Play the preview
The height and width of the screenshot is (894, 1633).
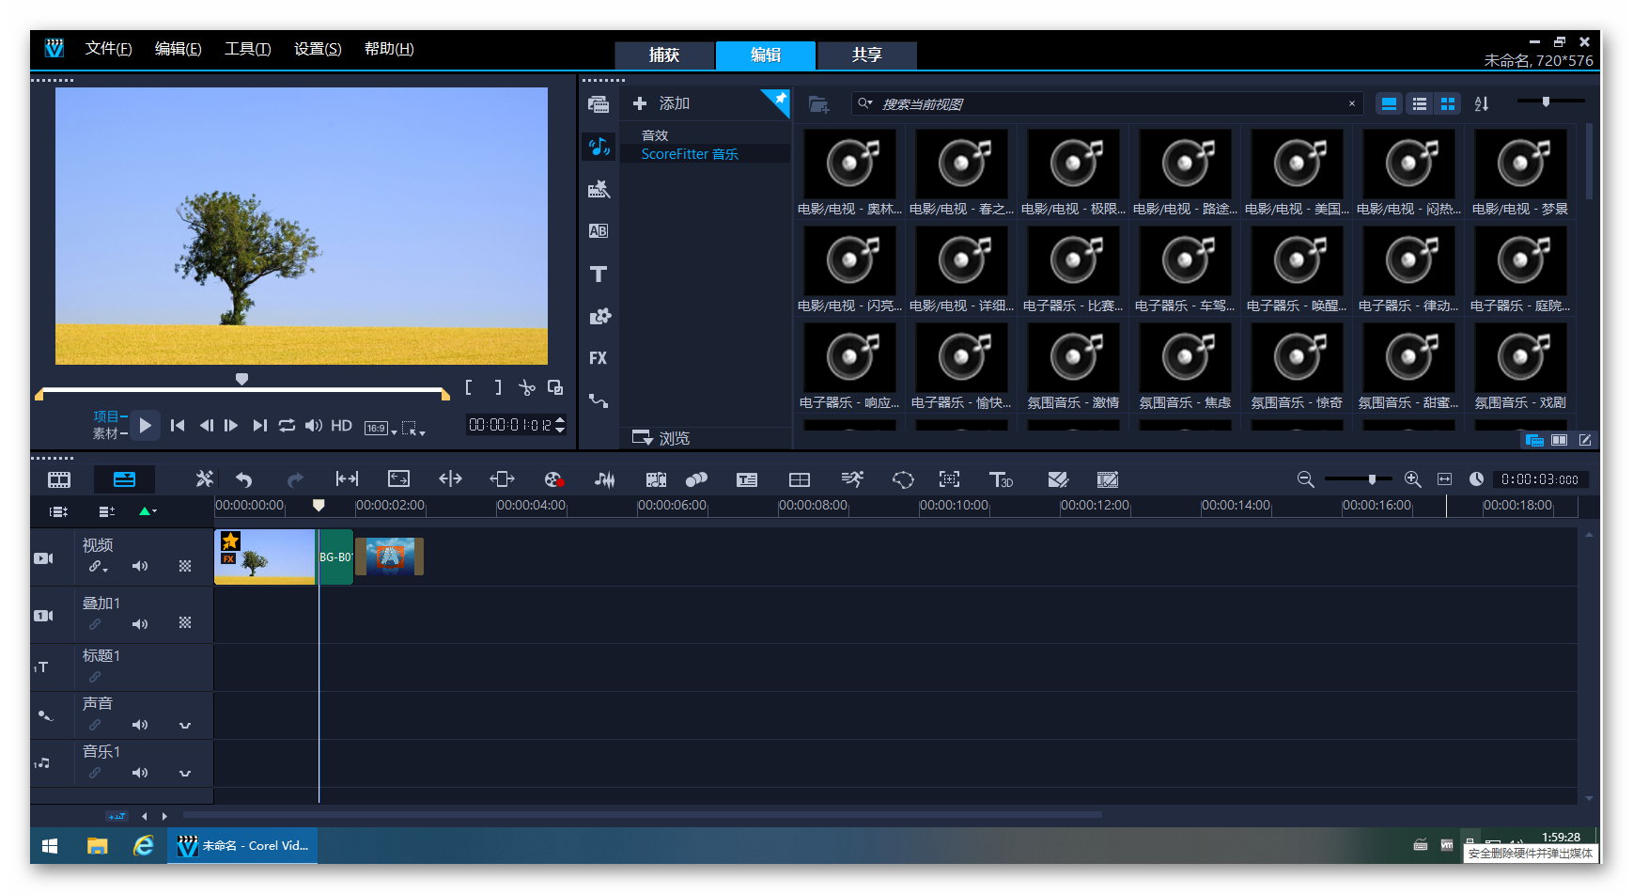click(x=145, y=426)
